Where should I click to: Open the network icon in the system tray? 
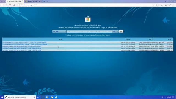point(168,97)
